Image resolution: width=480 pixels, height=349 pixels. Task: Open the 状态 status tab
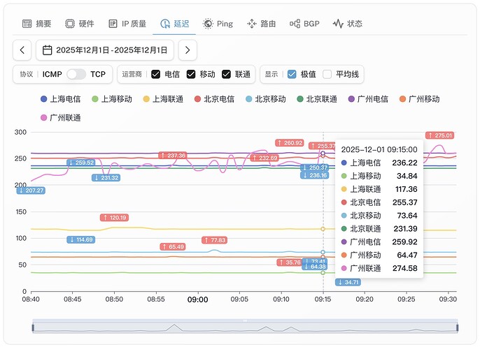[348, 24]
